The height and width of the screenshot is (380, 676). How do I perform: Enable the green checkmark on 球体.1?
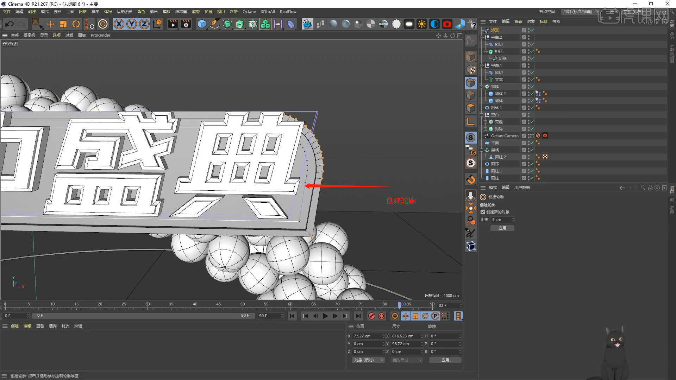click(532, 94)
